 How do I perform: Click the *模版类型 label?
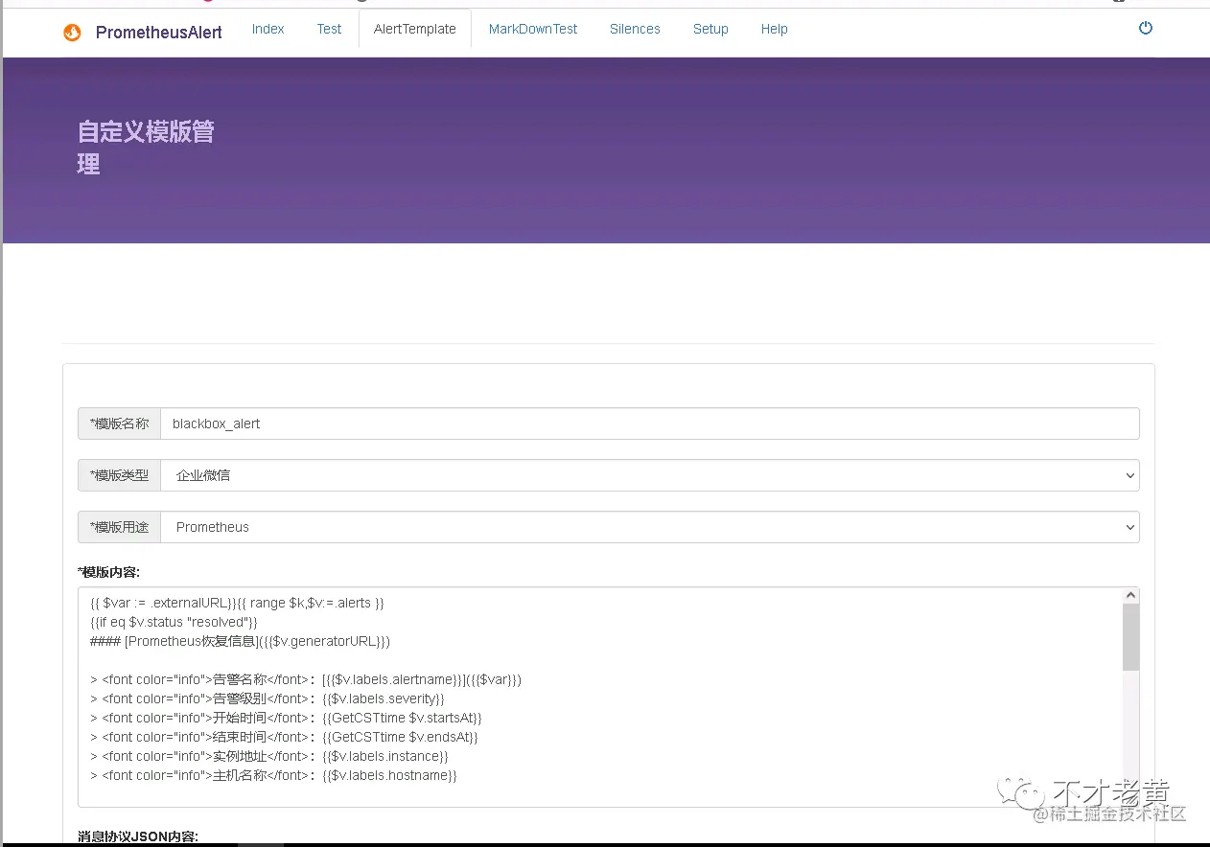coord(119,475)
